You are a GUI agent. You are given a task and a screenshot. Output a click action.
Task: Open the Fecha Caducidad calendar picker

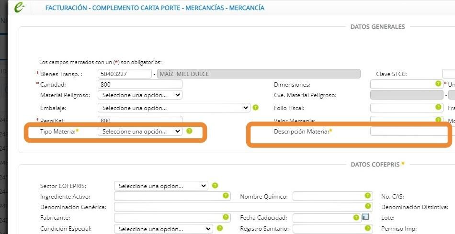coord(365,217)
